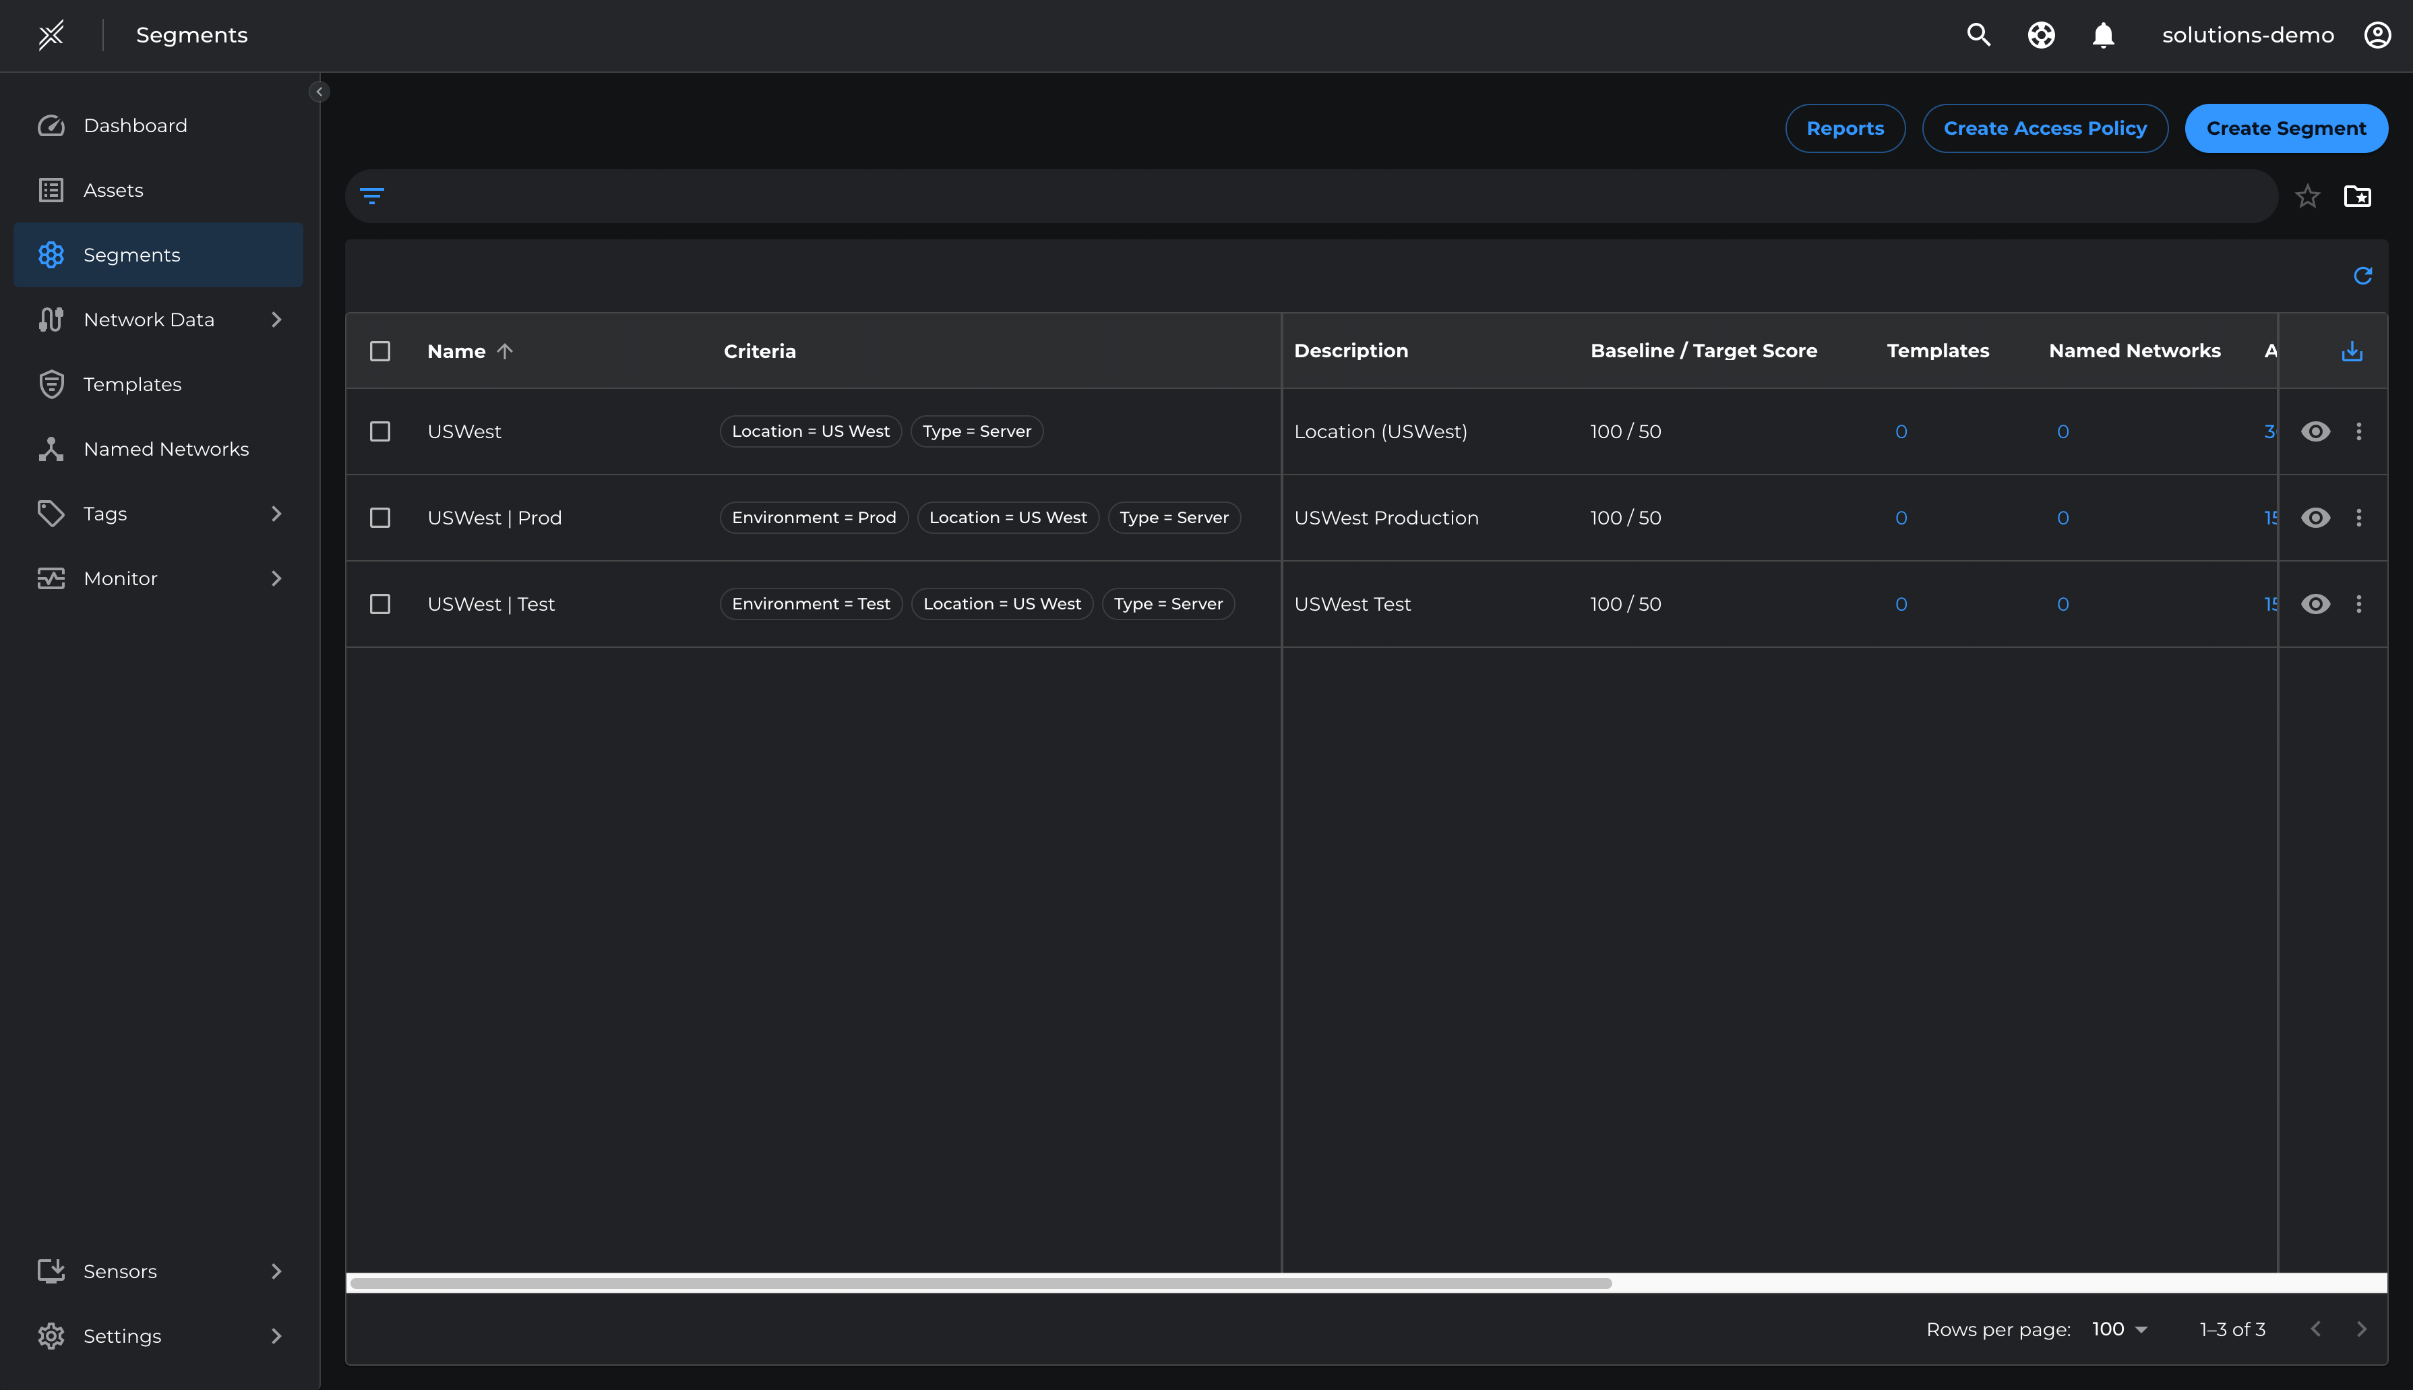The image size is (2413, 1390).
Task: Check the select-all header checkbox
Action: [x=380, y=351]
